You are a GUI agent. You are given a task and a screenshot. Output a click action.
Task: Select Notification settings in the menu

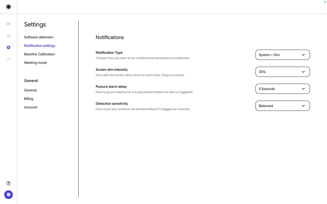pyautogui.click(x=40, y=46)
